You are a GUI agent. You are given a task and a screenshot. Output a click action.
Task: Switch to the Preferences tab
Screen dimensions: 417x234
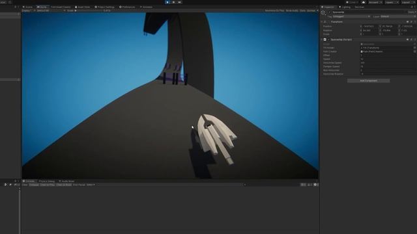(x=127, y=7)
